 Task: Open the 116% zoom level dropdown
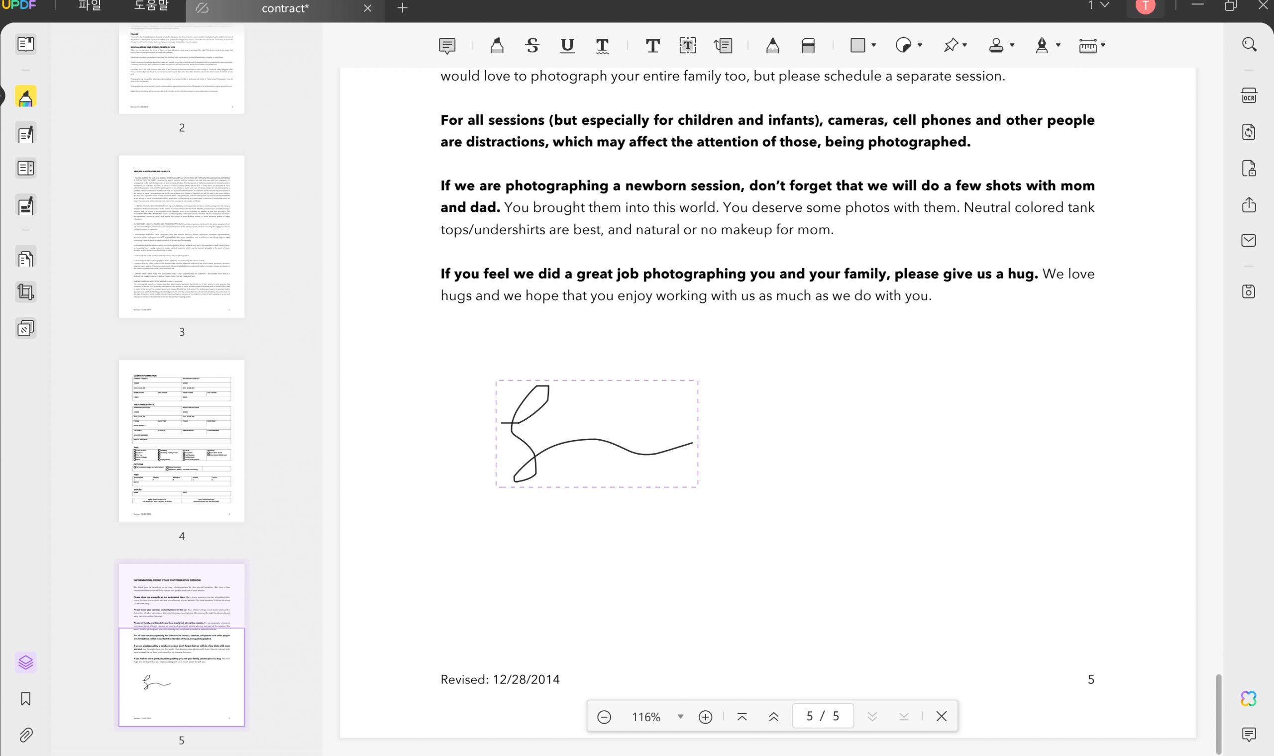680,717
